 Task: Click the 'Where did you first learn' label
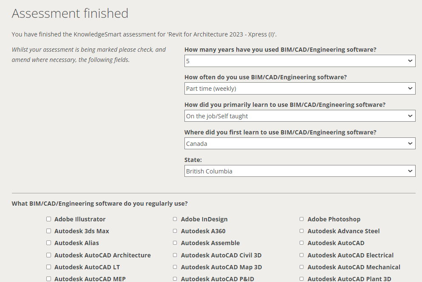[x=280, y=132]
